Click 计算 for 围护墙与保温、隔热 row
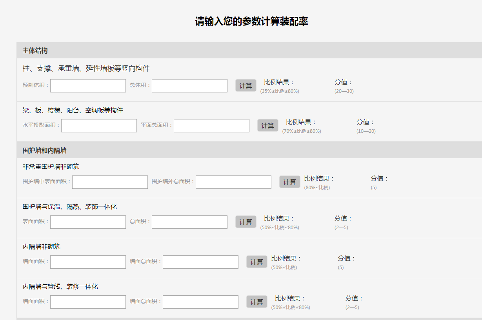The image size is (482, 320). click(x=246, y=222)
